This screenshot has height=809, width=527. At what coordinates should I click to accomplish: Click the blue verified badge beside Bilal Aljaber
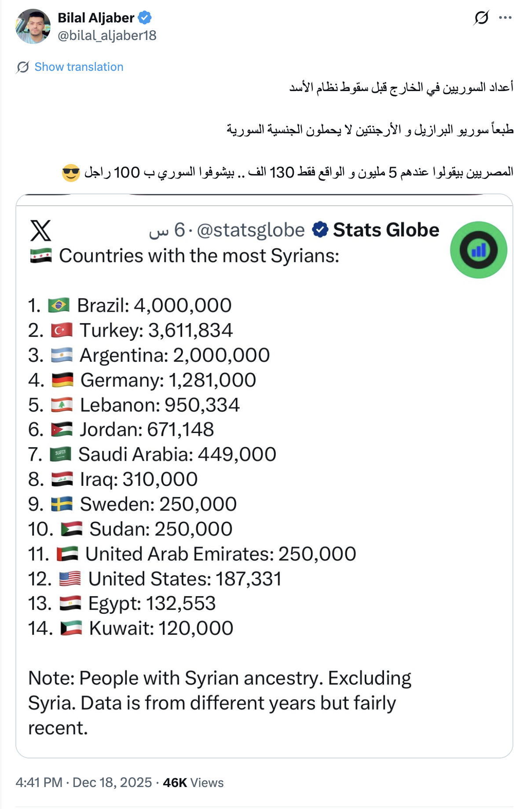(145, 18)
